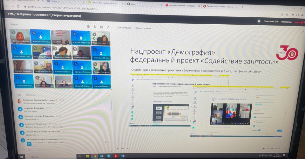
Task: Click Надежда Давыдова avatar in chat
Action: 20,109
